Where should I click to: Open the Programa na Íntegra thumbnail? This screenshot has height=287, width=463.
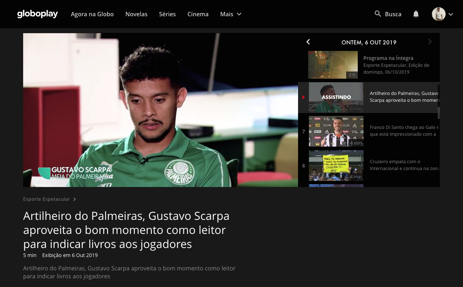pyautogui.click(x=333, y=65)
